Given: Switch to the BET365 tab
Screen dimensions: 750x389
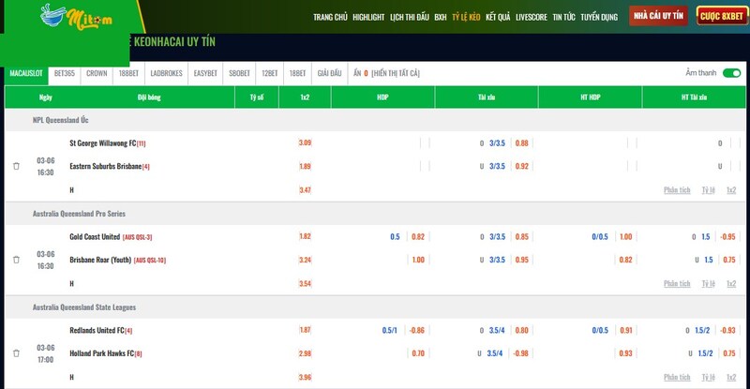Looking at the screenshot, I should coord(65,73).
